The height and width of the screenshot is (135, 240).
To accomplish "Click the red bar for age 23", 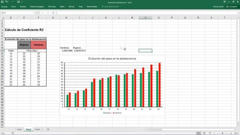I will (x=160, y=85).
